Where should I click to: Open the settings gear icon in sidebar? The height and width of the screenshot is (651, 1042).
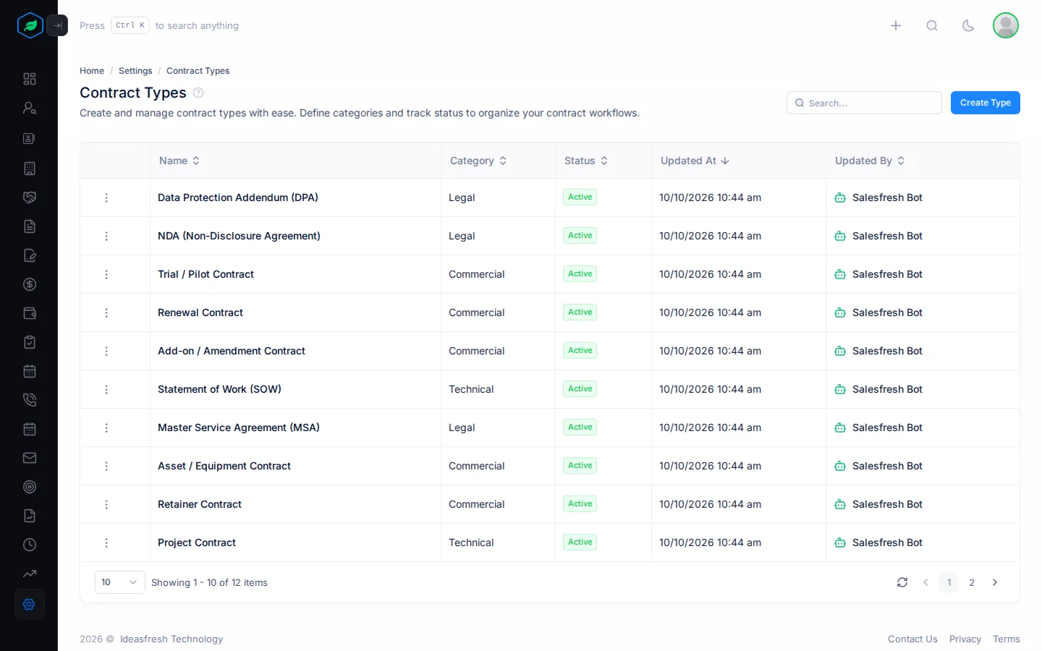click(30, 604)
